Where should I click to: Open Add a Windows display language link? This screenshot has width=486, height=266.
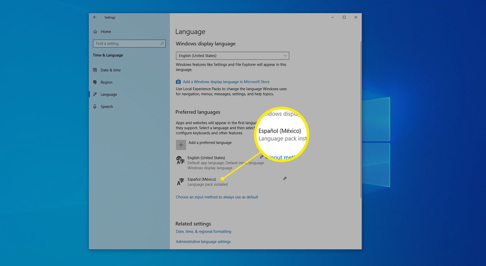(x=226, y=82)
